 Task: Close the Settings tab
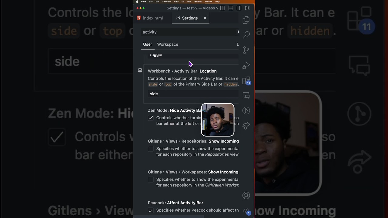tap(205, 18)
